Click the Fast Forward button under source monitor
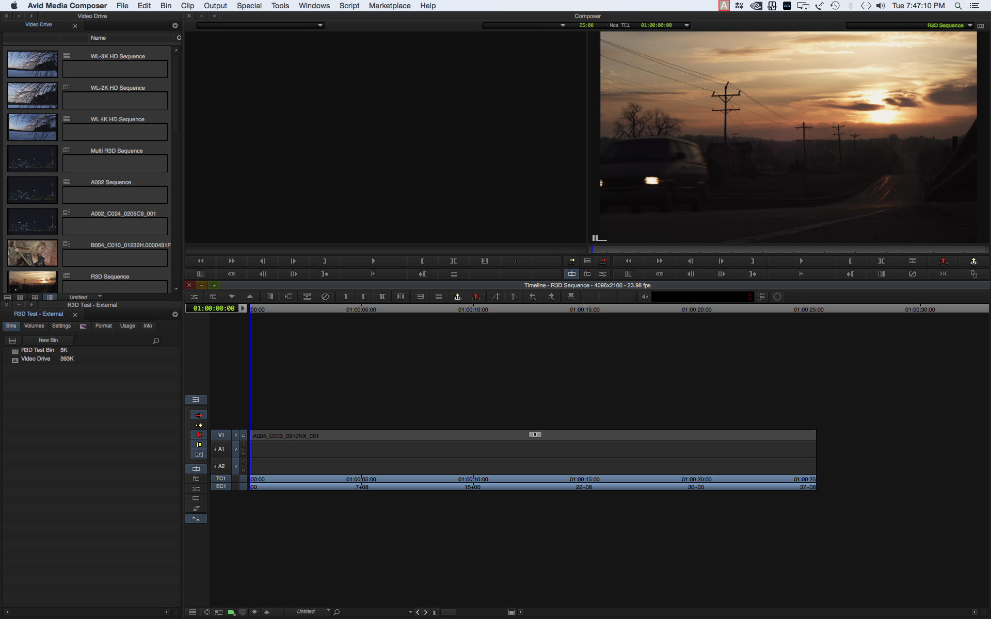Viewport: 991px width, 619px height. [x=232, y=261]
